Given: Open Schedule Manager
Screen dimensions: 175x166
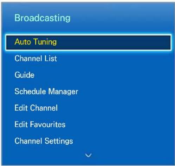Looking at the screenshot, I should [x=46, y=92].
